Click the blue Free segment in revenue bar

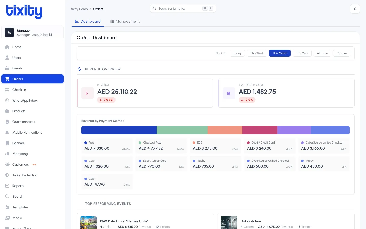click(119, 130)
